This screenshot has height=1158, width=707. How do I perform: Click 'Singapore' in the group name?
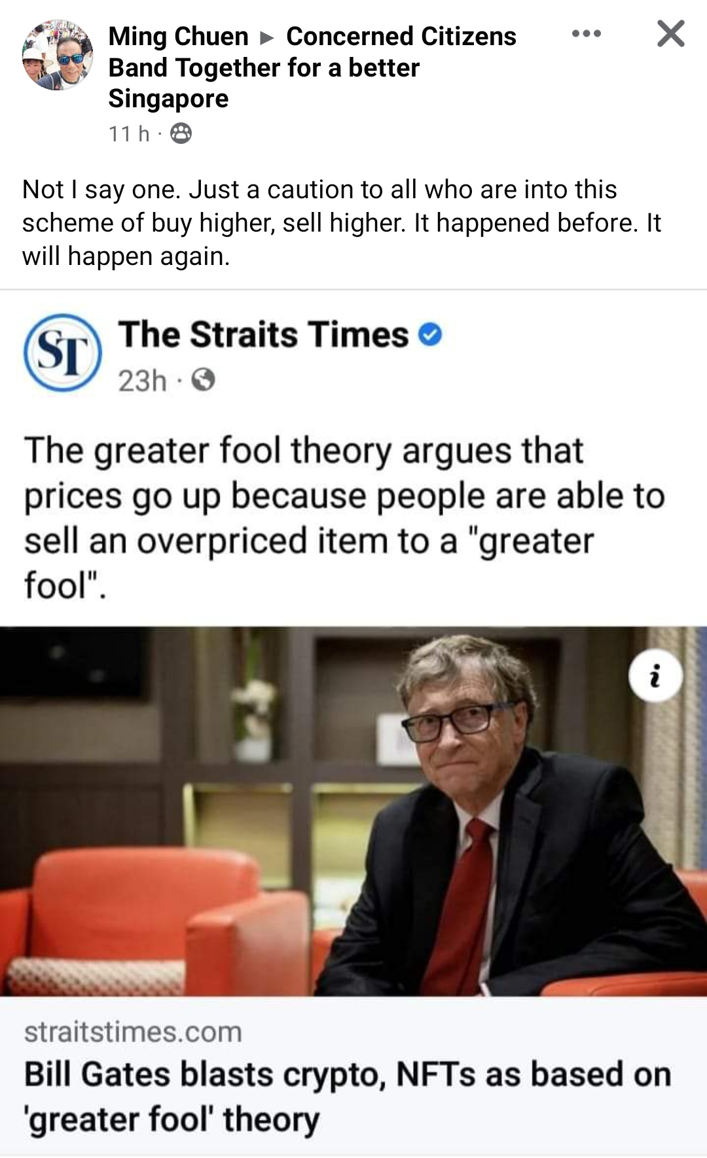click(x=168, y=99)
